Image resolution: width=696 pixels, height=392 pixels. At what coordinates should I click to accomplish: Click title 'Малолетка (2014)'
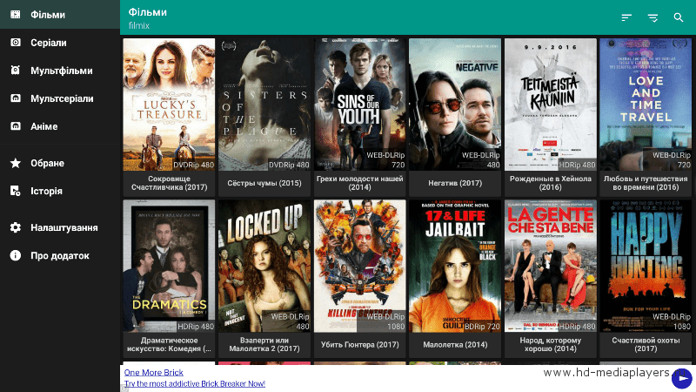click(455, 344)
